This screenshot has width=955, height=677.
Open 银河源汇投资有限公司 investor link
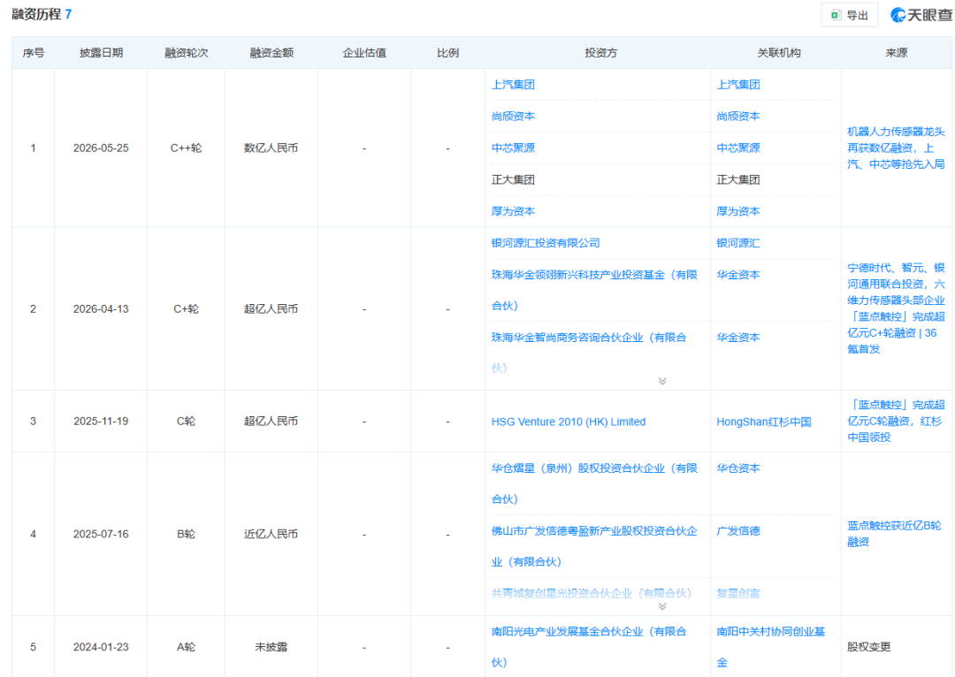click(546, 243)
